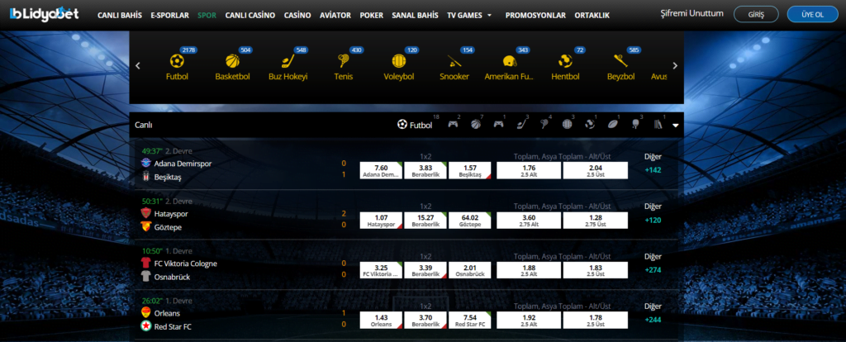
Task: Select Snooker in the sports carousel
Action: pos(454,67)
